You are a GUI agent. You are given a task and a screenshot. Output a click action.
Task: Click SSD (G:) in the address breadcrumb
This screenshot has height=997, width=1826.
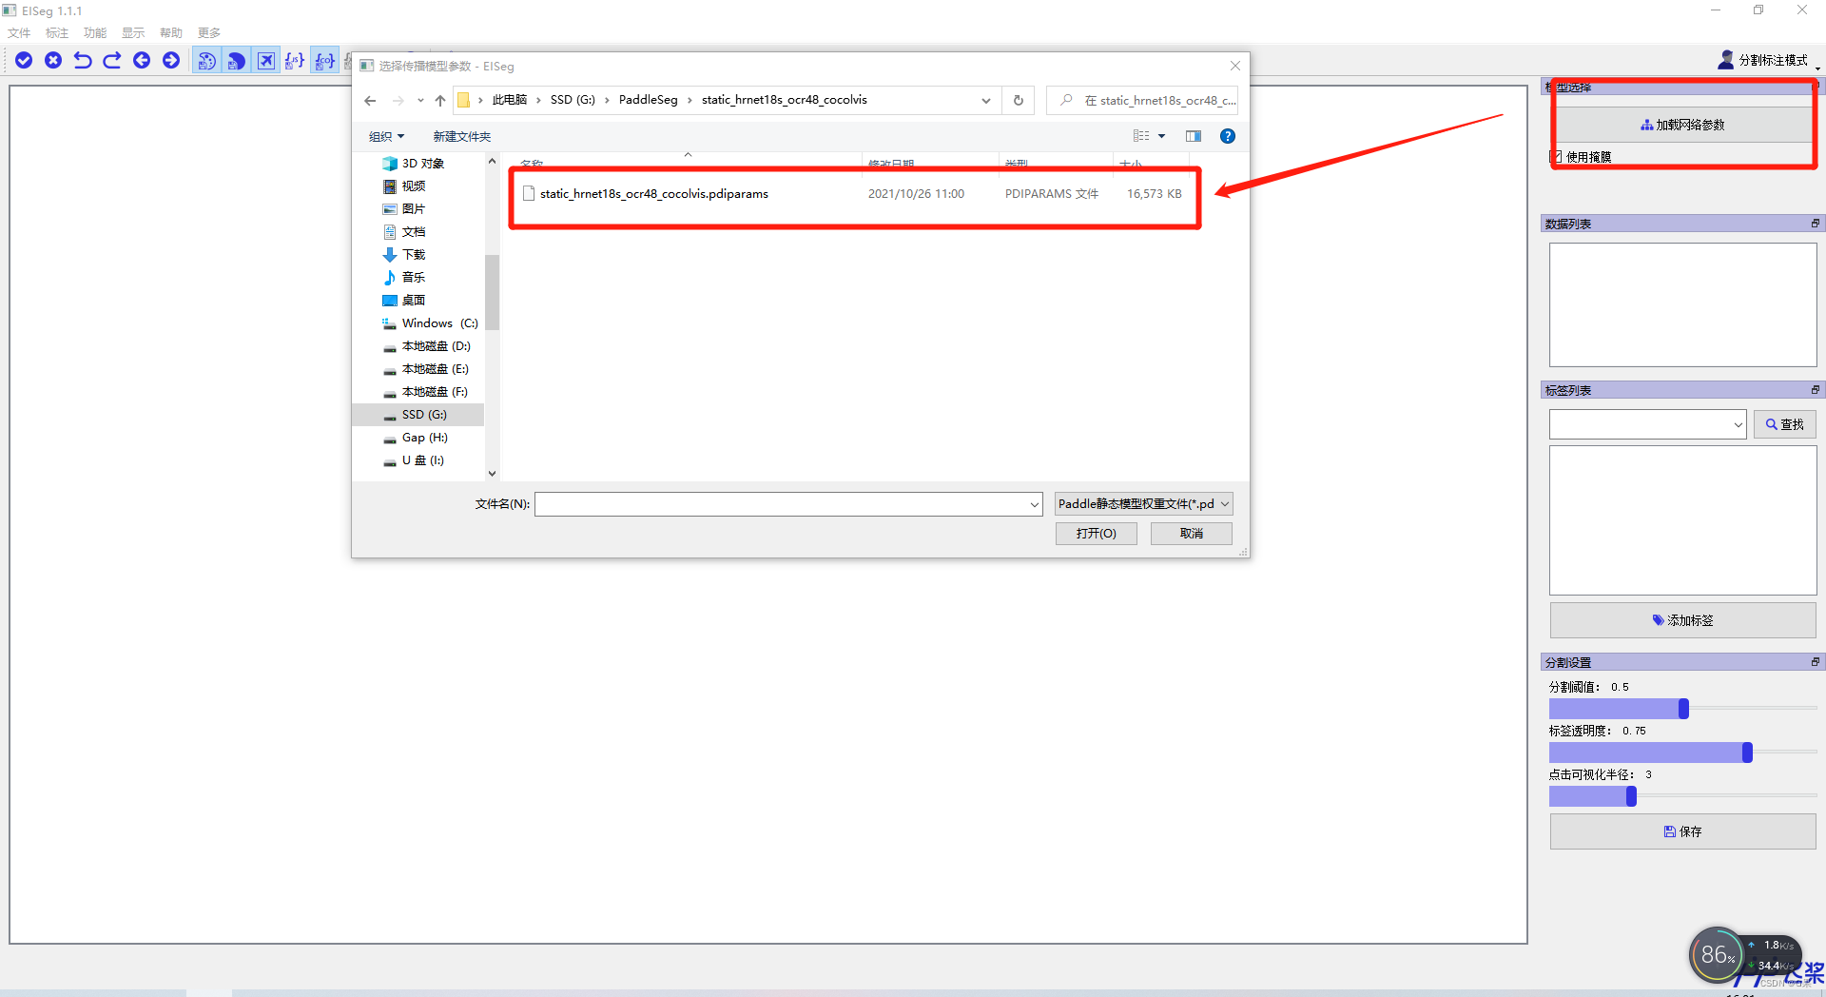click(x=573, y=100)
